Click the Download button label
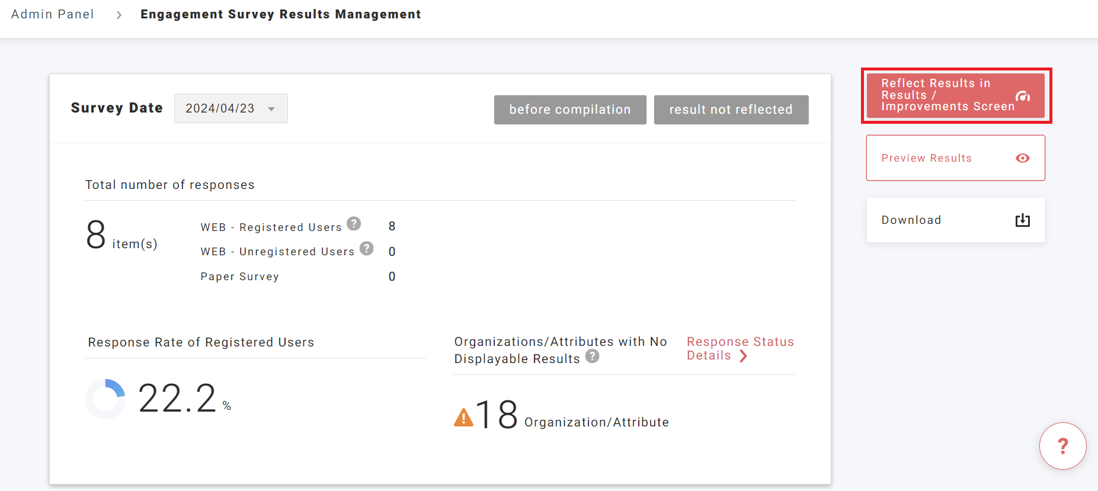The width and height of the screenshot is (1098, 491). [x=911, y=220]
